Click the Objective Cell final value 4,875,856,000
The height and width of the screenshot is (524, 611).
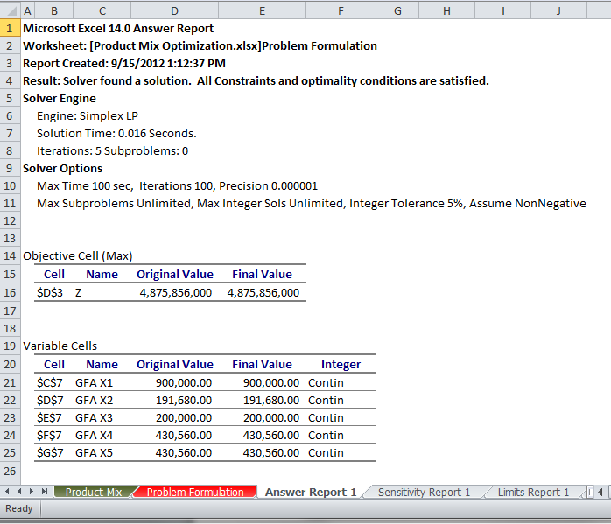(263, 293)
